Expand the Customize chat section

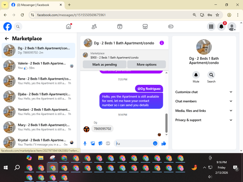(204, 92)
